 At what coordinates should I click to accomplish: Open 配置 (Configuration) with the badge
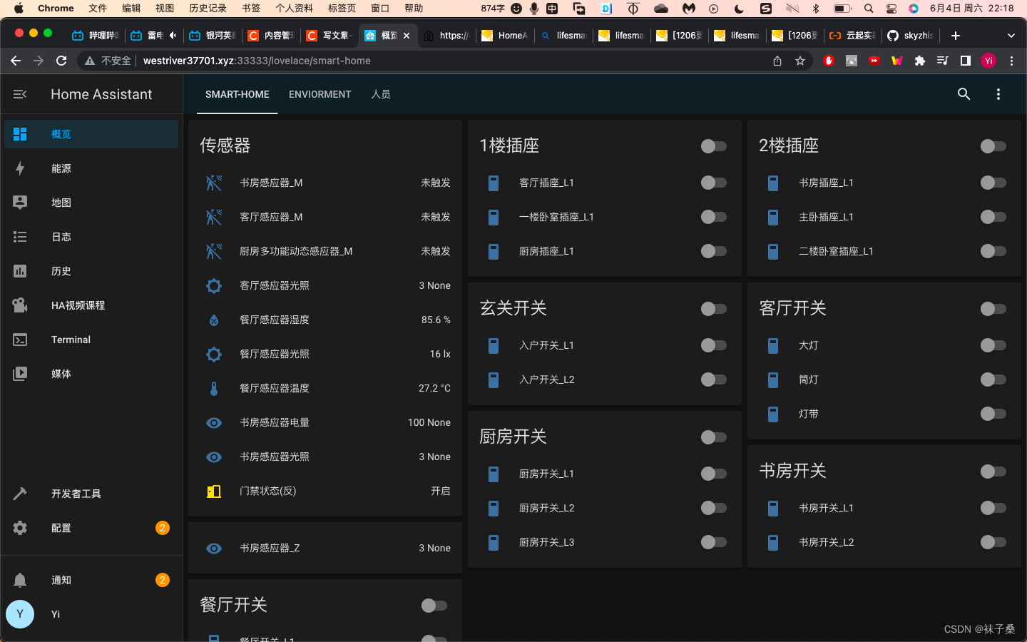tap(61, 528)
